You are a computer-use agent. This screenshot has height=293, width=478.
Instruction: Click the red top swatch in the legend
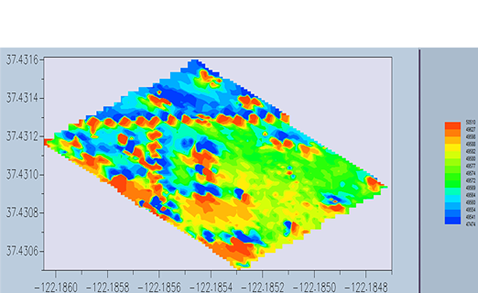click(x=452, y=125)
